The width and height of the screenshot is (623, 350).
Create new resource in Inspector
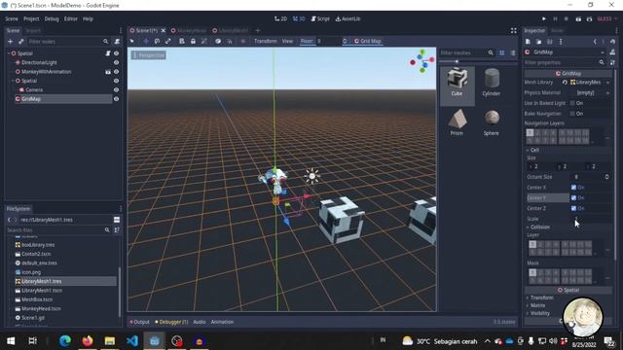click(528, 42)
